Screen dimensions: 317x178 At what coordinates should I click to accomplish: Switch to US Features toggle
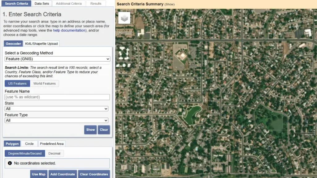(x=17, y=83)
